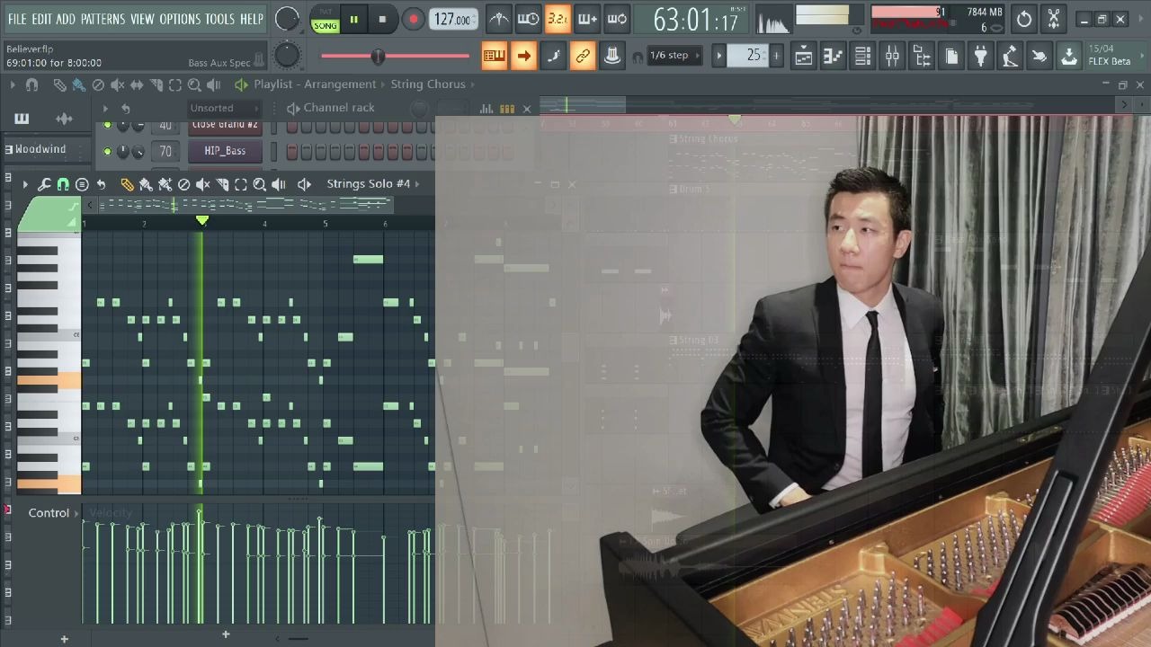Add new pattern with plus button

click(776, 56)
